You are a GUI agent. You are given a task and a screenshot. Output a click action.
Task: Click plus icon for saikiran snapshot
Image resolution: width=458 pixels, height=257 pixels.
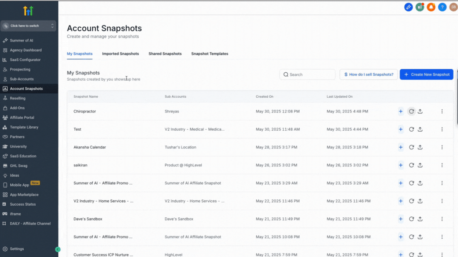click(401, 165)
